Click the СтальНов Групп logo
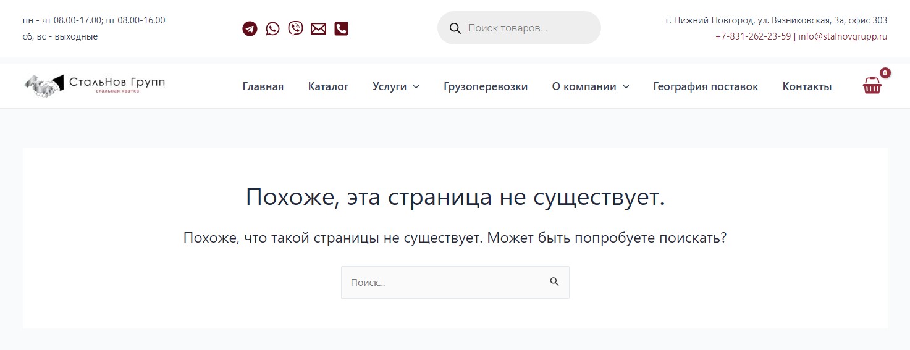Viewport: 910px width, 350px height. 95,85
